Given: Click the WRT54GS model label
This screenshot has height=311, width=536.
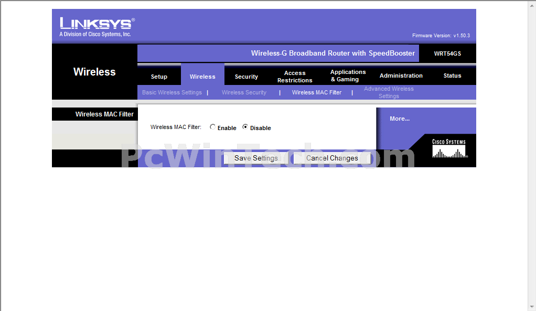Looking at the screenshot, I should tap(447, 53).
